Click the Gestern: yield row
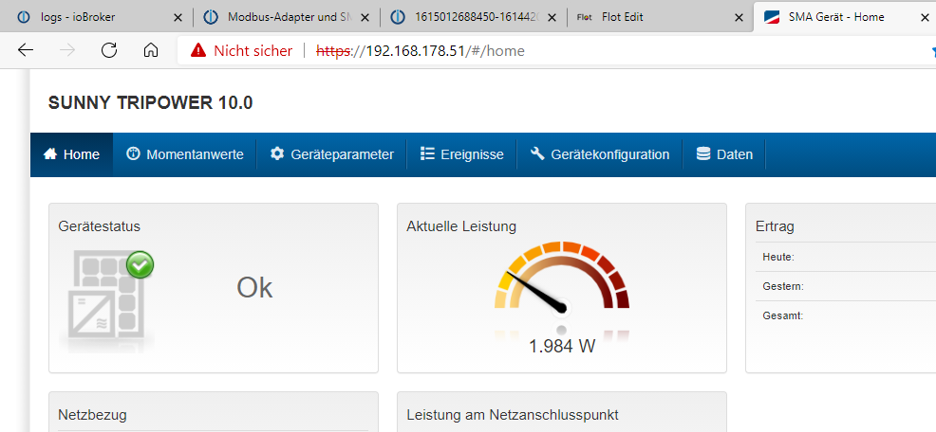The width and height of the screenshot is (936, 432). [846, 287]
